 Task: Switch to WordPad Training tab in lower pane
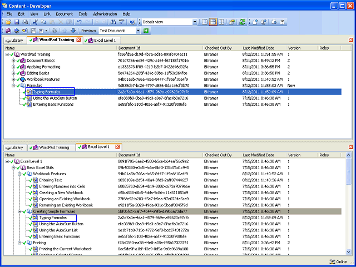point(51,147)
